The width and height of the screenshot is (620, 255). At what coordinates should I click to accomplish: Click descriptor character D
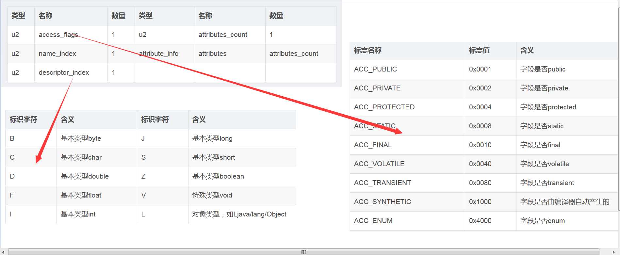pos(12,176)
